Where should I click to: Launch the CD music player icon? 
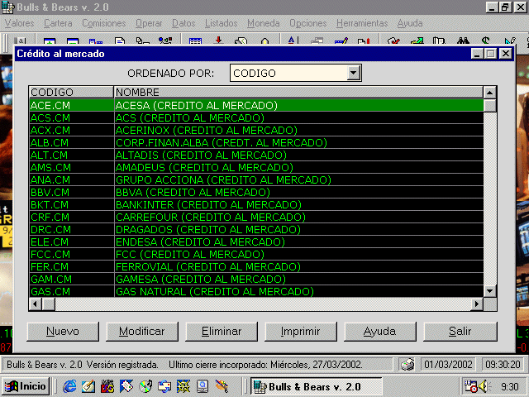pyautogui.click(x=145, y=386)
